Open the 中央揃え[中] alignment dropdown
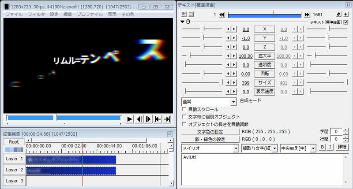The width and height of the screenshot is (353, 189). (298, 148)
